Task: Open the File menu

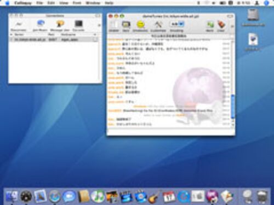Action: [39, 3]
